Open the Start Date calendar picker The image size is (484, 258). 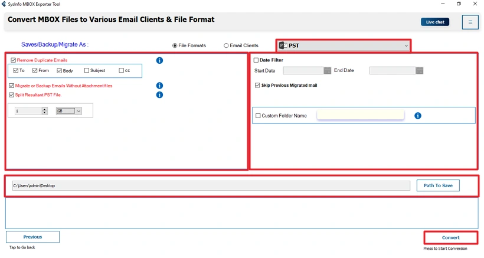pyautogui.click(x=328, y=71)
